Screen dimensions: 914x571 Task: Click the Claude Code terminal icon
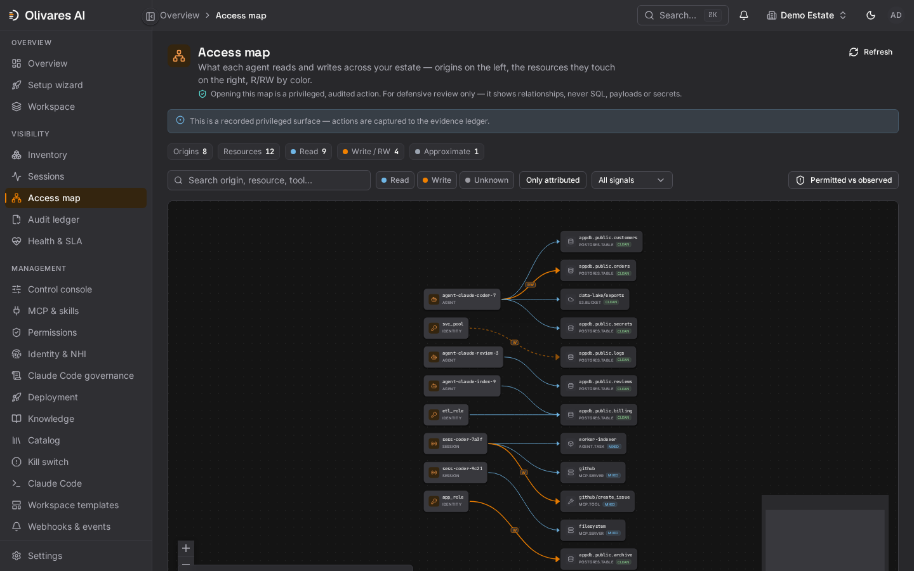[x=17, y=483]
